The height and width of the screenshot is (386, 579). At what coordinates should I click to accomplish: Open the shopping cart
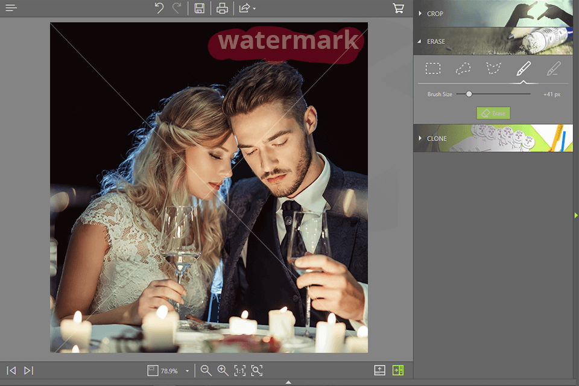(x=398, y=8)
